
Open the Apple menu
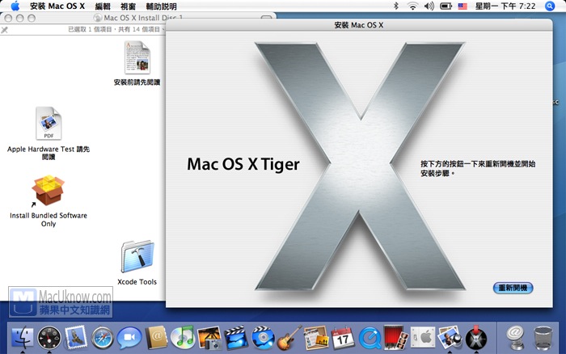pyautogui.click(x=15, y=6)
